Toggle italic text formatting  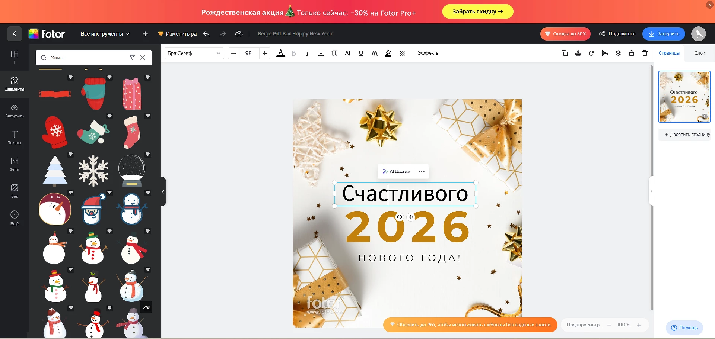tap(307, 53)
